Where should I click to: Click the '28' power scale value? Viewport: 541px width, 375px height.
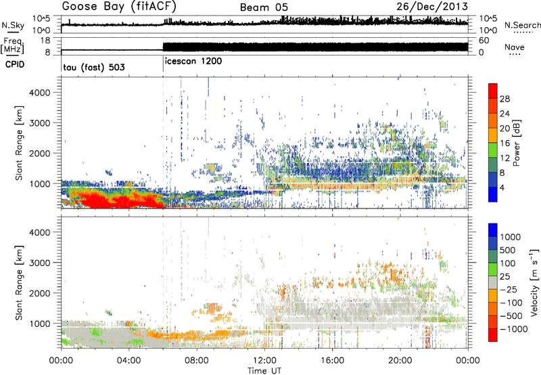(x=504, y=99)
